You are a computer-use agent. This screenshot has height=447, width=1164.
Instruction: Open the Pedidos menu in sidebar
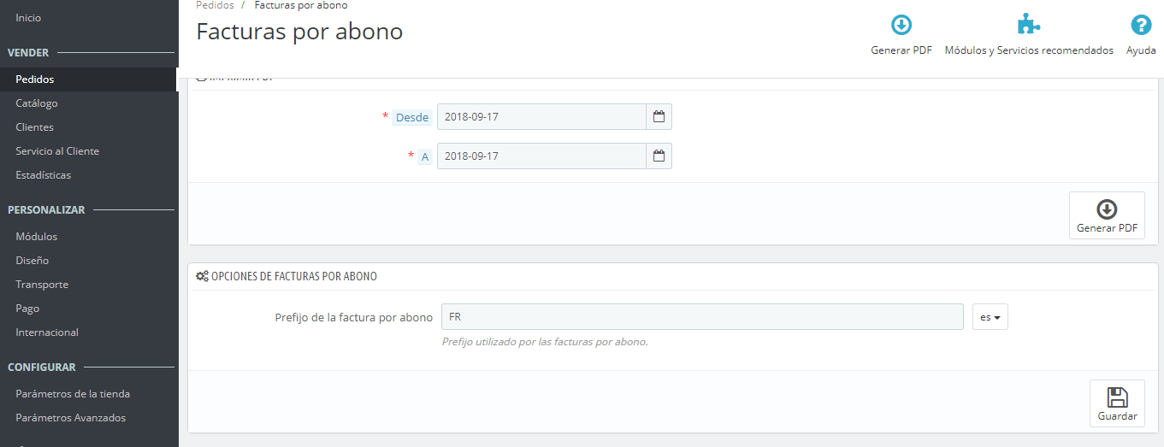[x=35, y=79]
